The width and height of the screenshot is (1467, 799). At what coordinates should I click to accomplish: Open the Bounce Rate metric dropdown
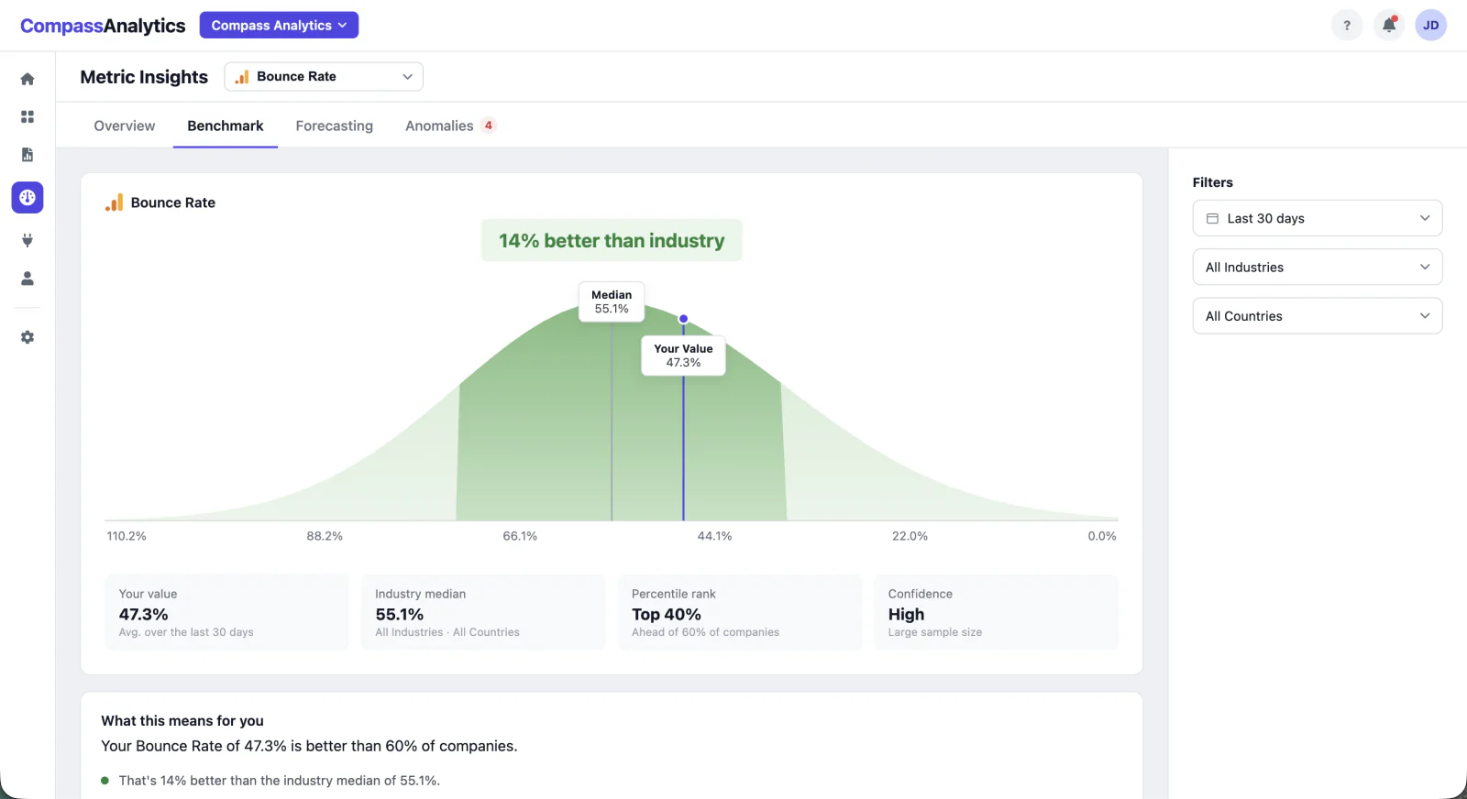click(x=324, y=77)
